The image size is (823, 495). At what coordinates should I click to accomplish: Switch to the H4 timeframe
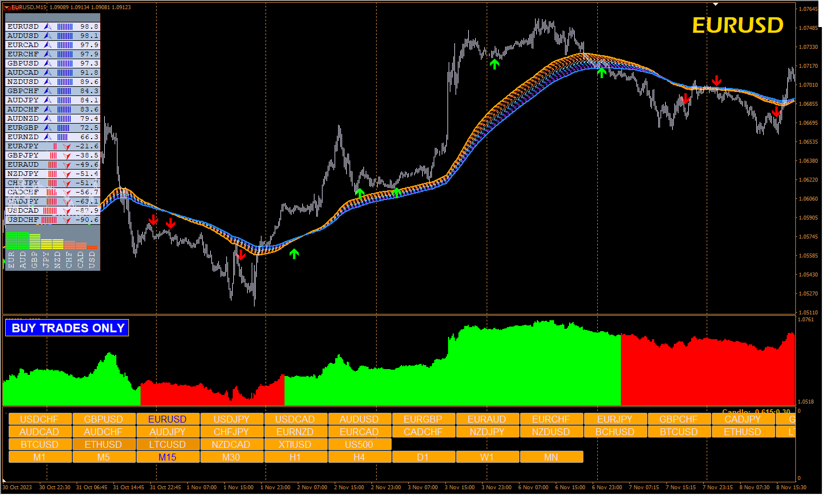click(359, 456)
